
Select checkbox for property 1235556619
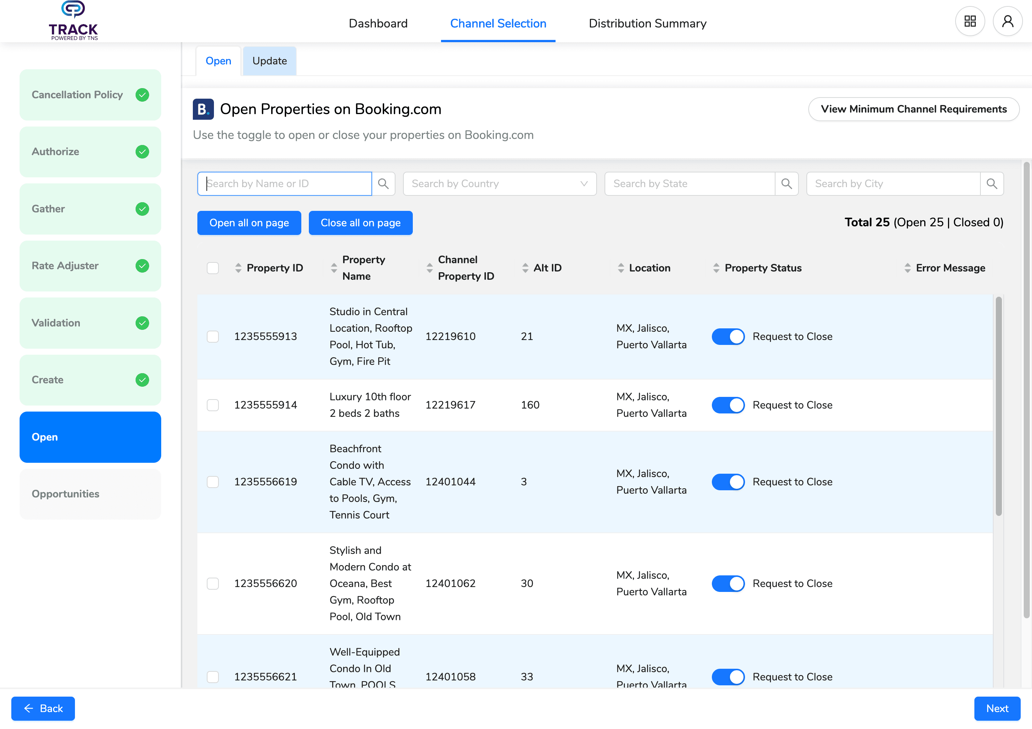(213, 482)
